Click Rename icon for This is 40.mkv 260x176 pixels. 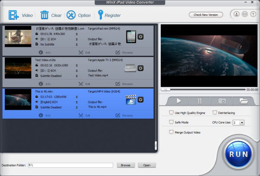click(118, 115)
